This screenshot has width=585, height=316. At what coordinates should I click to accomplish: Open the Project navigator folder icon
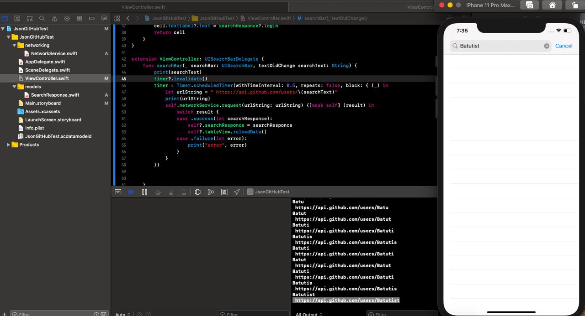pyautogui.click(x=5, y=19)
